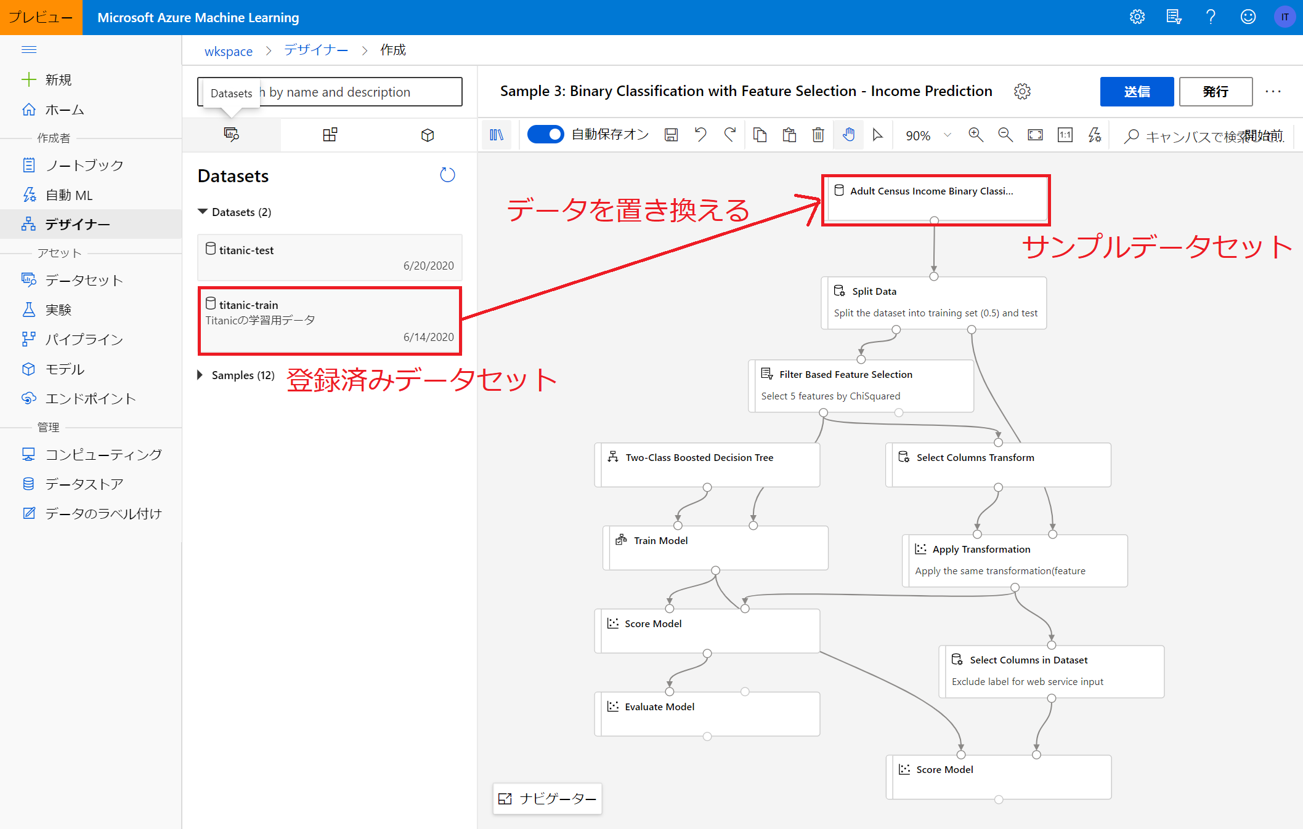Click the Copy icon in canvas toolbar
The image size is (1303, 829).
[760, 134]
